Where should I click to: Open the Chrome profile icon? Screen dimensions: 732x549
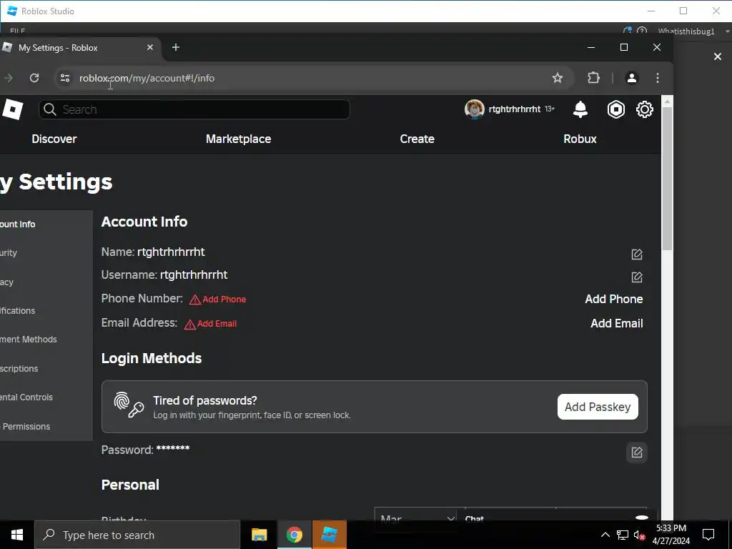point(632,78)
